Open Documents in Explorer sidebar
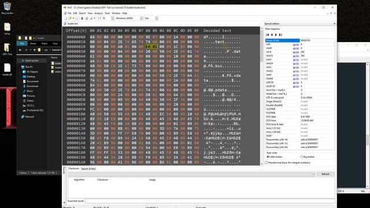The image size is (370, 208). 31,81
